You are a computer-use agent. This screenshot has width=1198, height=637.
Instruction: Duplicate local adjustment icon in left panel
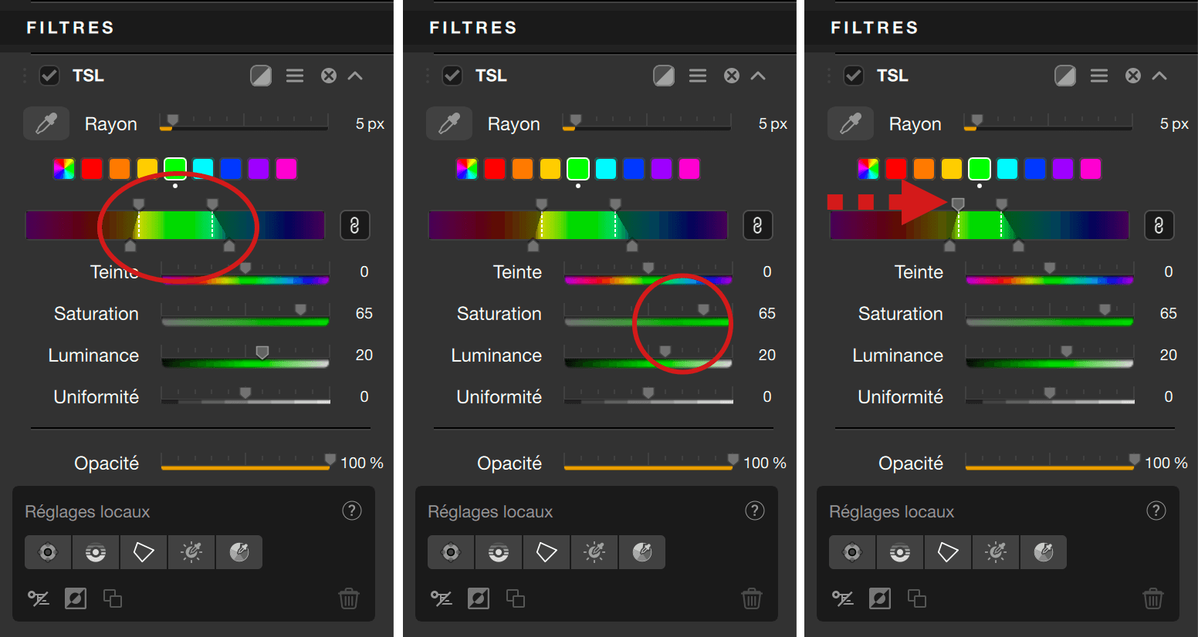pos(113,598)
